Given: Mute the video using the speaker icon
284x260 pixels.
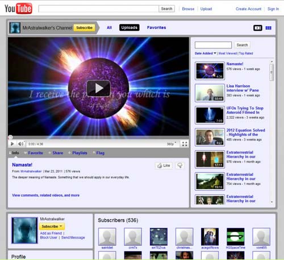Looking at the screenshot, I should [x=21, y=144].
